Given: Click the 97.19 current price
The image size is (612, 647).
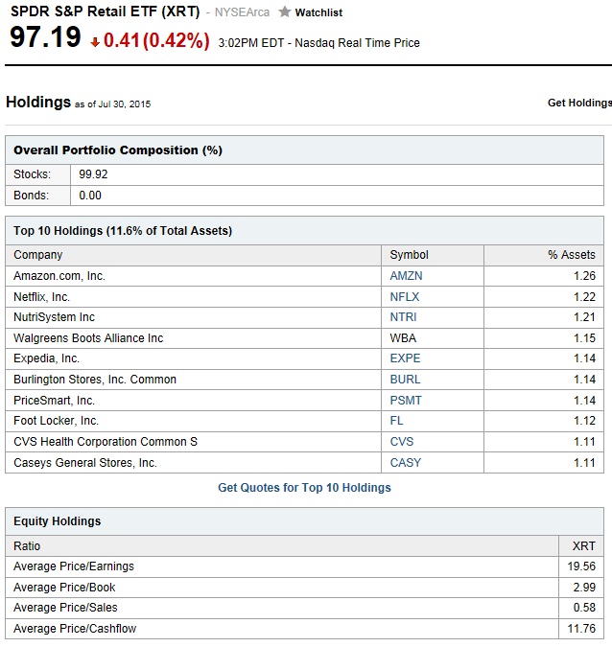Looking at the screenshot, I should (x=45, y=37).
